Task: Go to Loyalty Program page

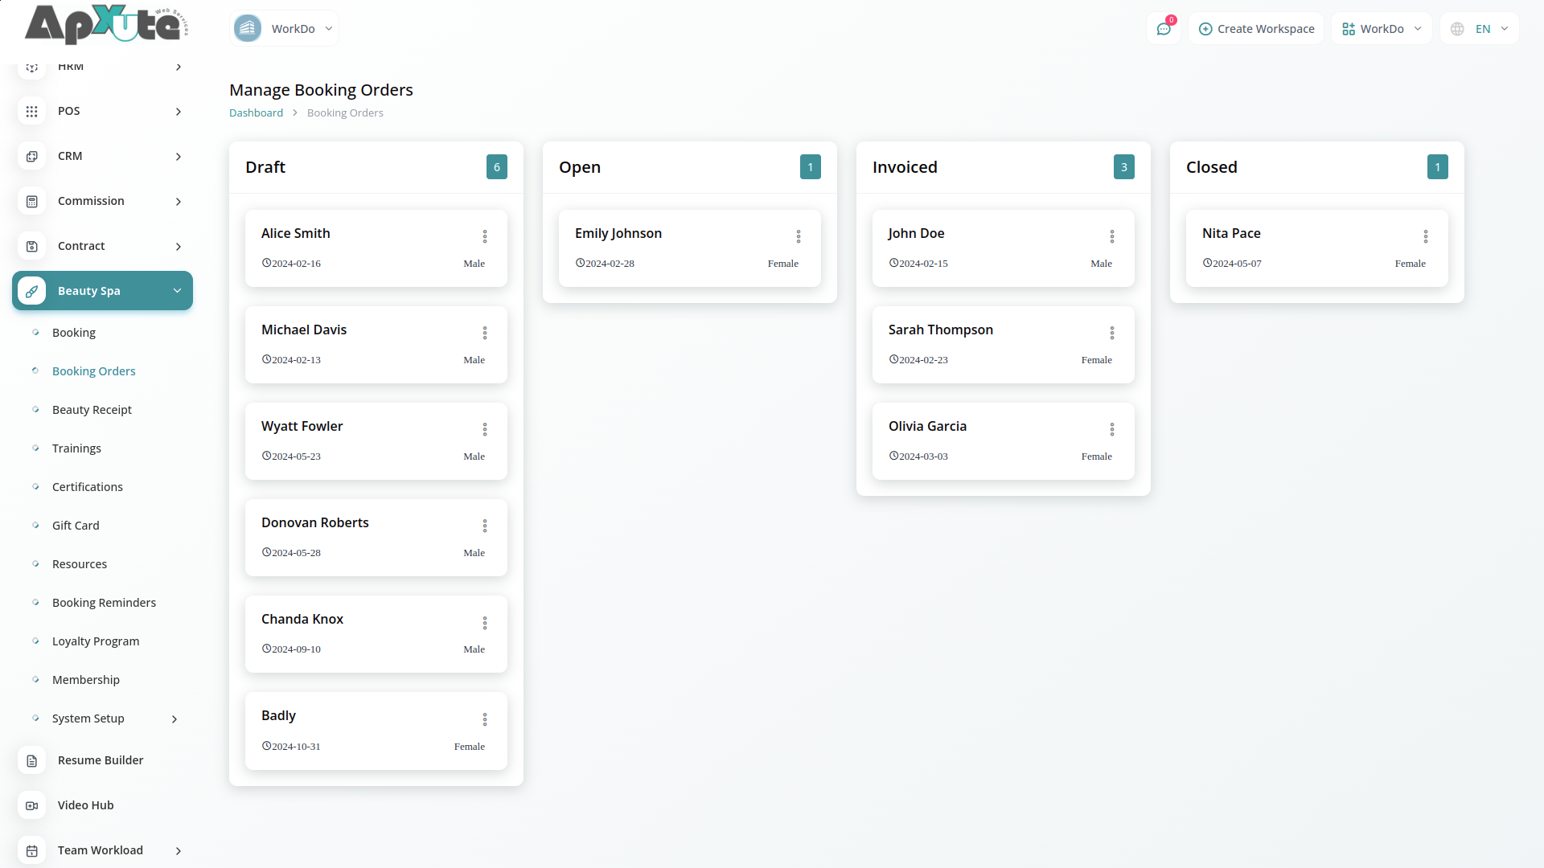Action: (96, 641)
